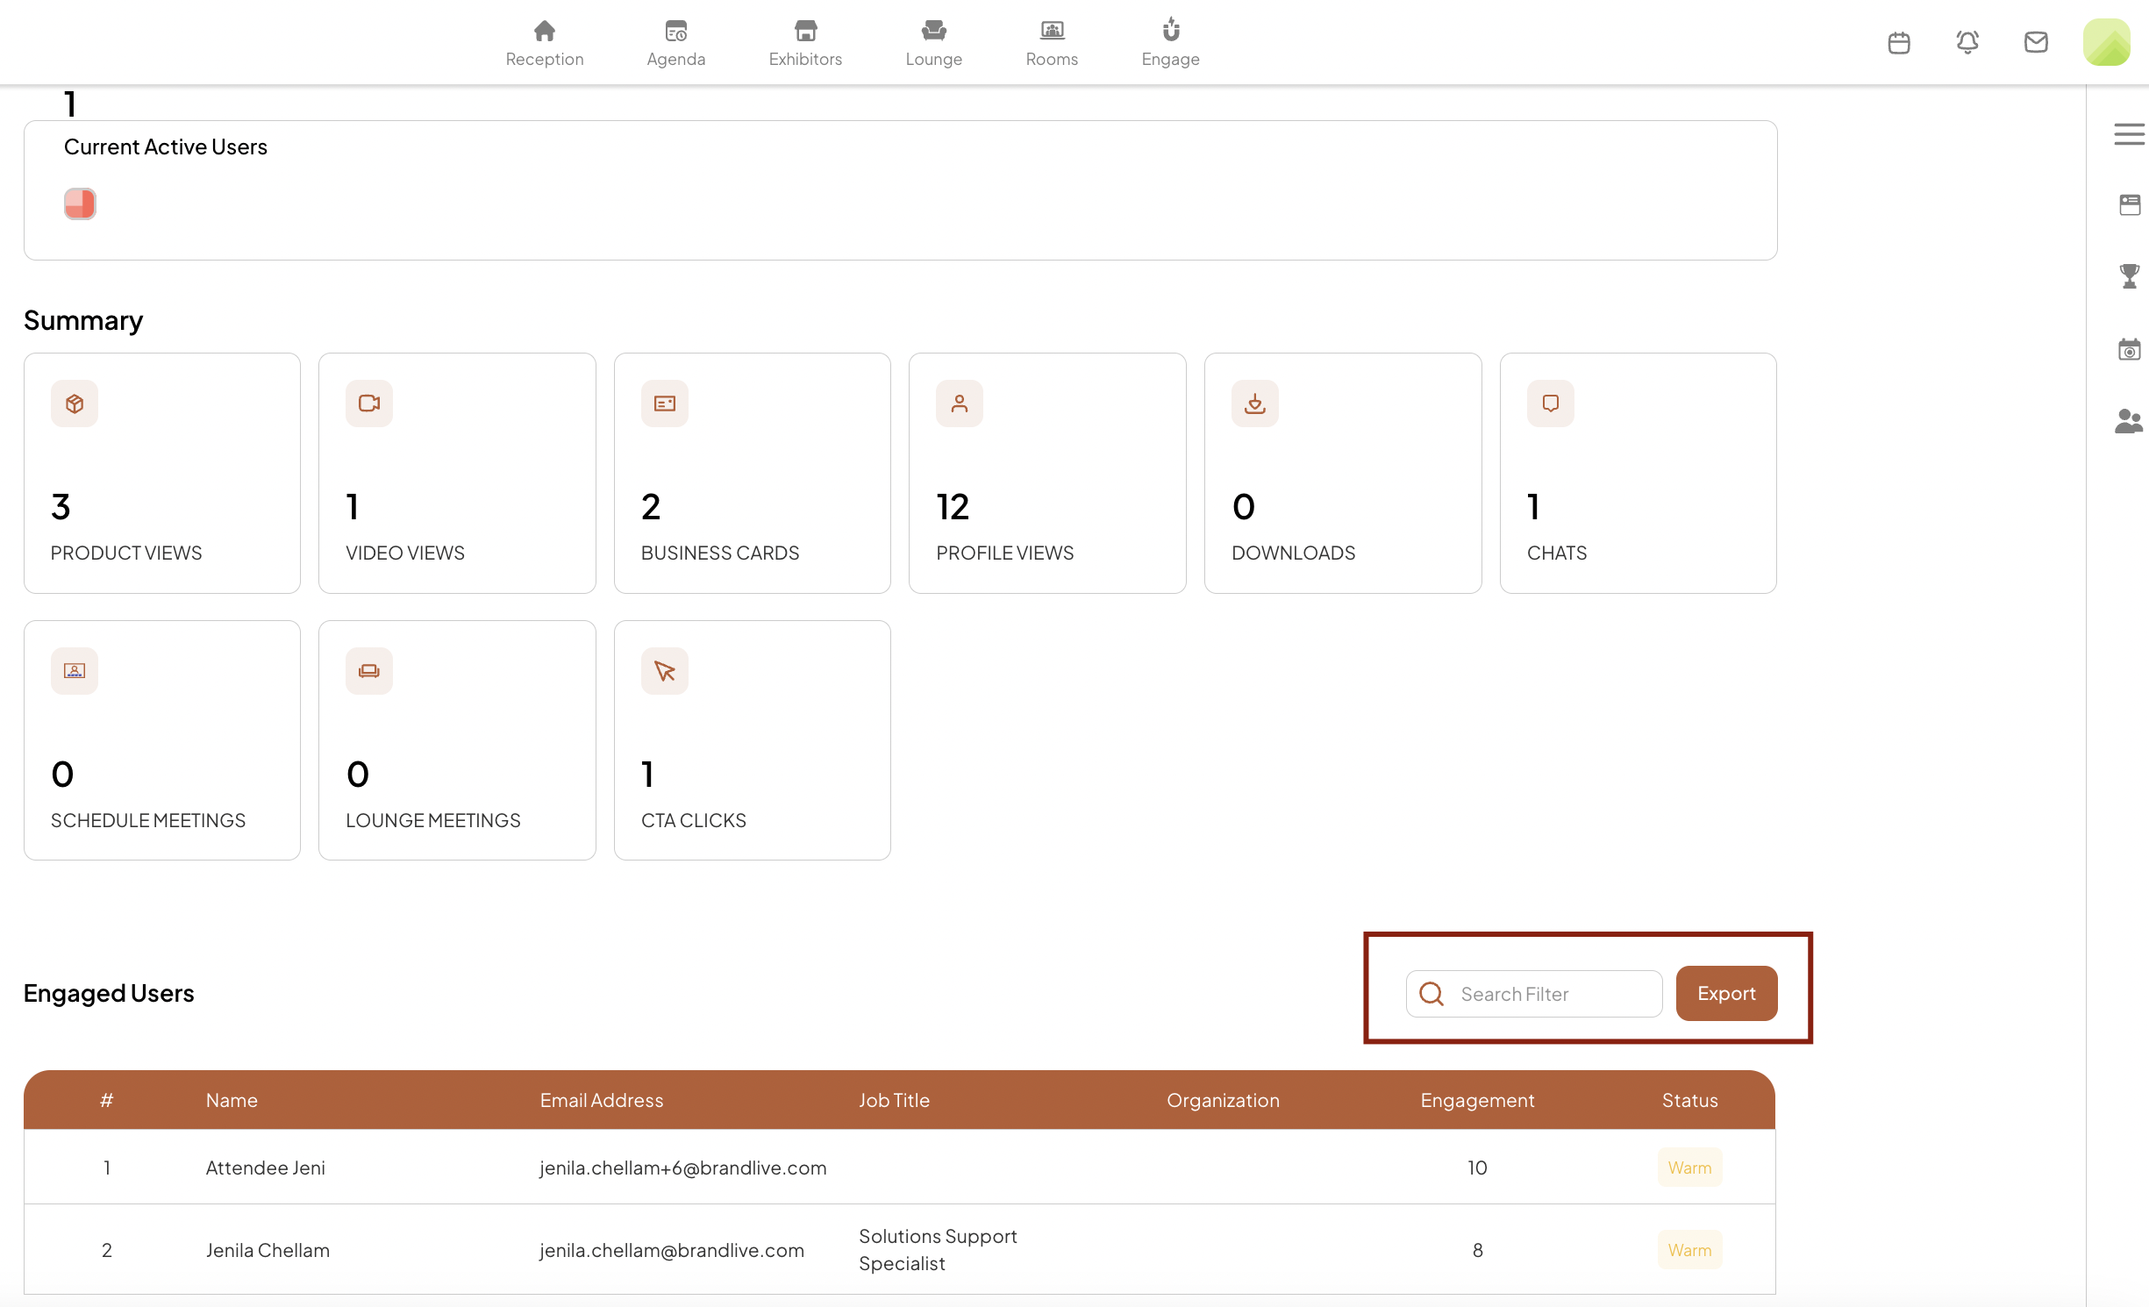Viewport: 2149px width, 1307px height.
Task: Click the red active user avatar
Action: 80,204
